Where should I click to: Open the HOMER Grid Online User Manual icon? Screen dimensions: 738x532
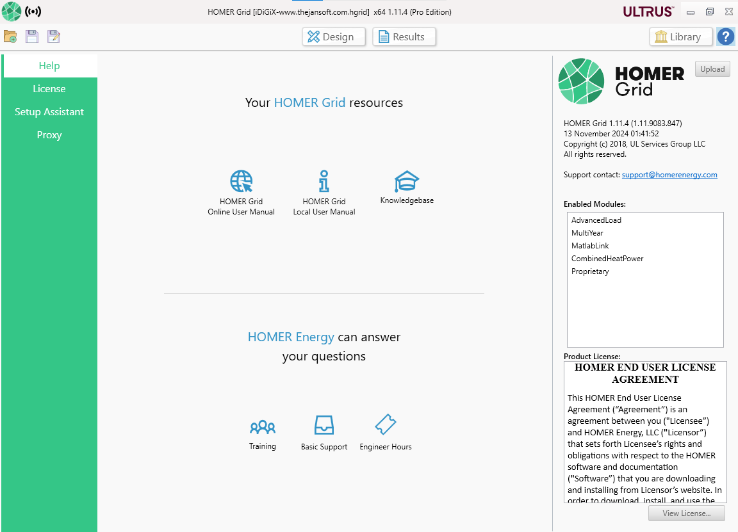point(242,181)
